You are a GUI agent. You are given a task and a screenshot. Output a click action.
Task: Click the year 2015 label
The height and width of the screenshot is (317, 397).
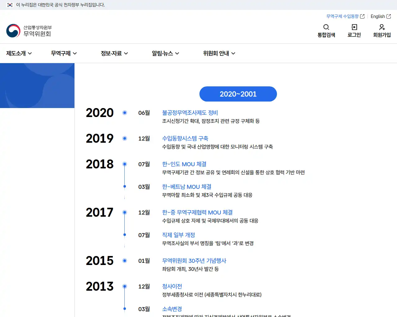click(100, 261)
